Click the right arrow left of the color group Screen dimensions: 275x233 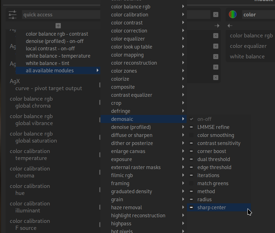click(217, 26)
